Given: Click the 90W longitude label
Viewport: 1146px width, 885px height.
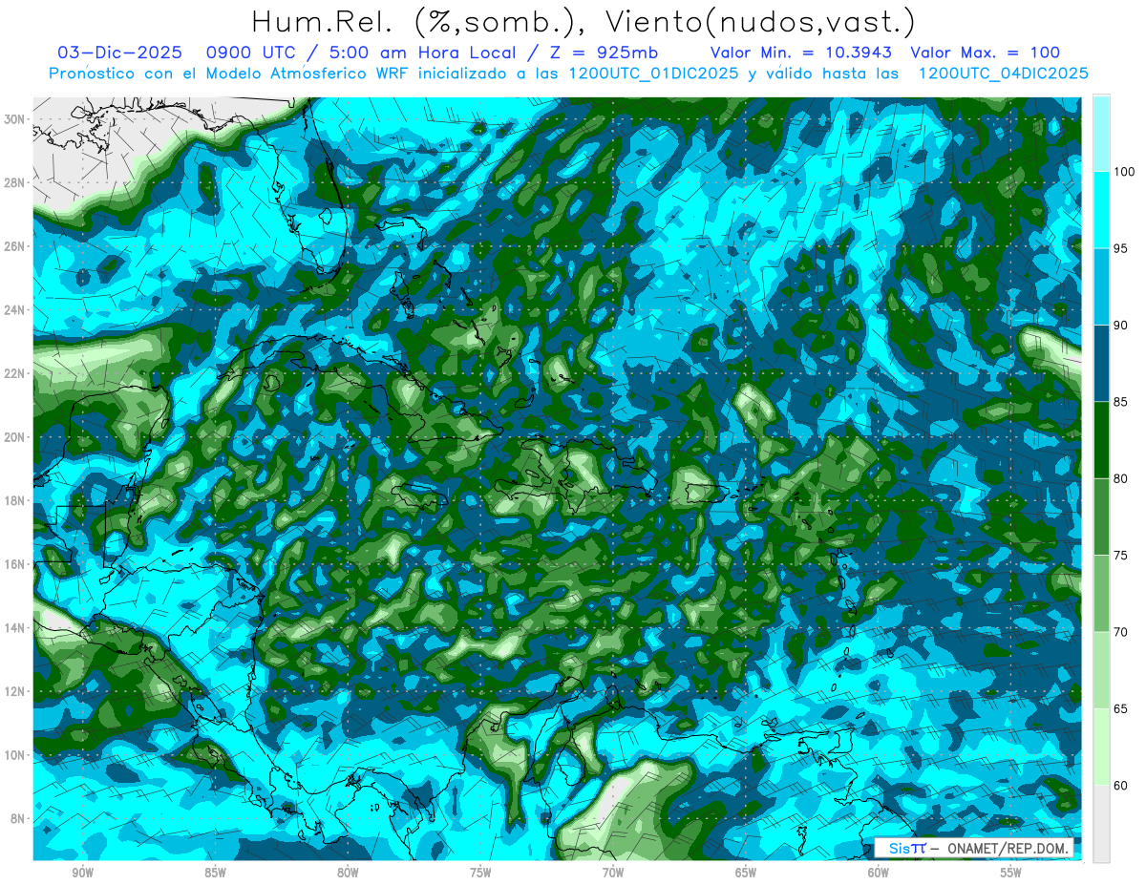Looking at the screenshot, I should (82, 873).
